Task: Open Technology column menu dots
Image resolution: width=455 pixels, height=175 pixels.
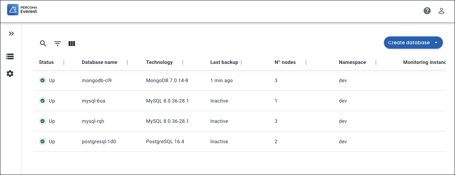Action: click(183, 62)
